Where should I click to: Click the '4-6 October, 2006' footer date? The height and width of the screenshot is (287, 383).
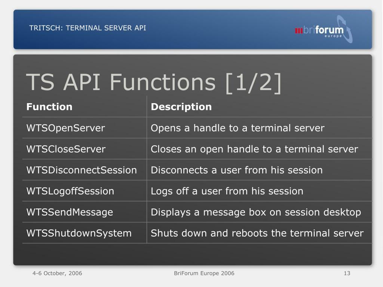pyautogui.click(x=57, y=273)
